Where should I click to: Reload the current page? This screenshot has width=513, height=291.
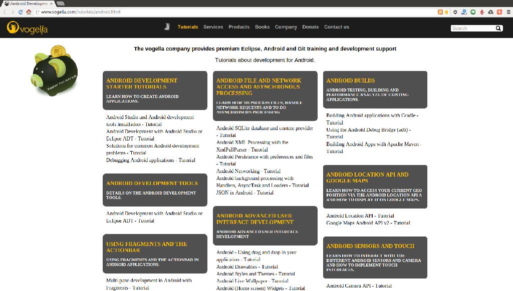click(x=21, y=12)
